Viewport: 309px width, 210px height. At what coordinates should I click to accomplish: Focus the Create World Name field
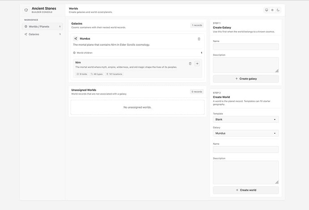coord(246,150)
